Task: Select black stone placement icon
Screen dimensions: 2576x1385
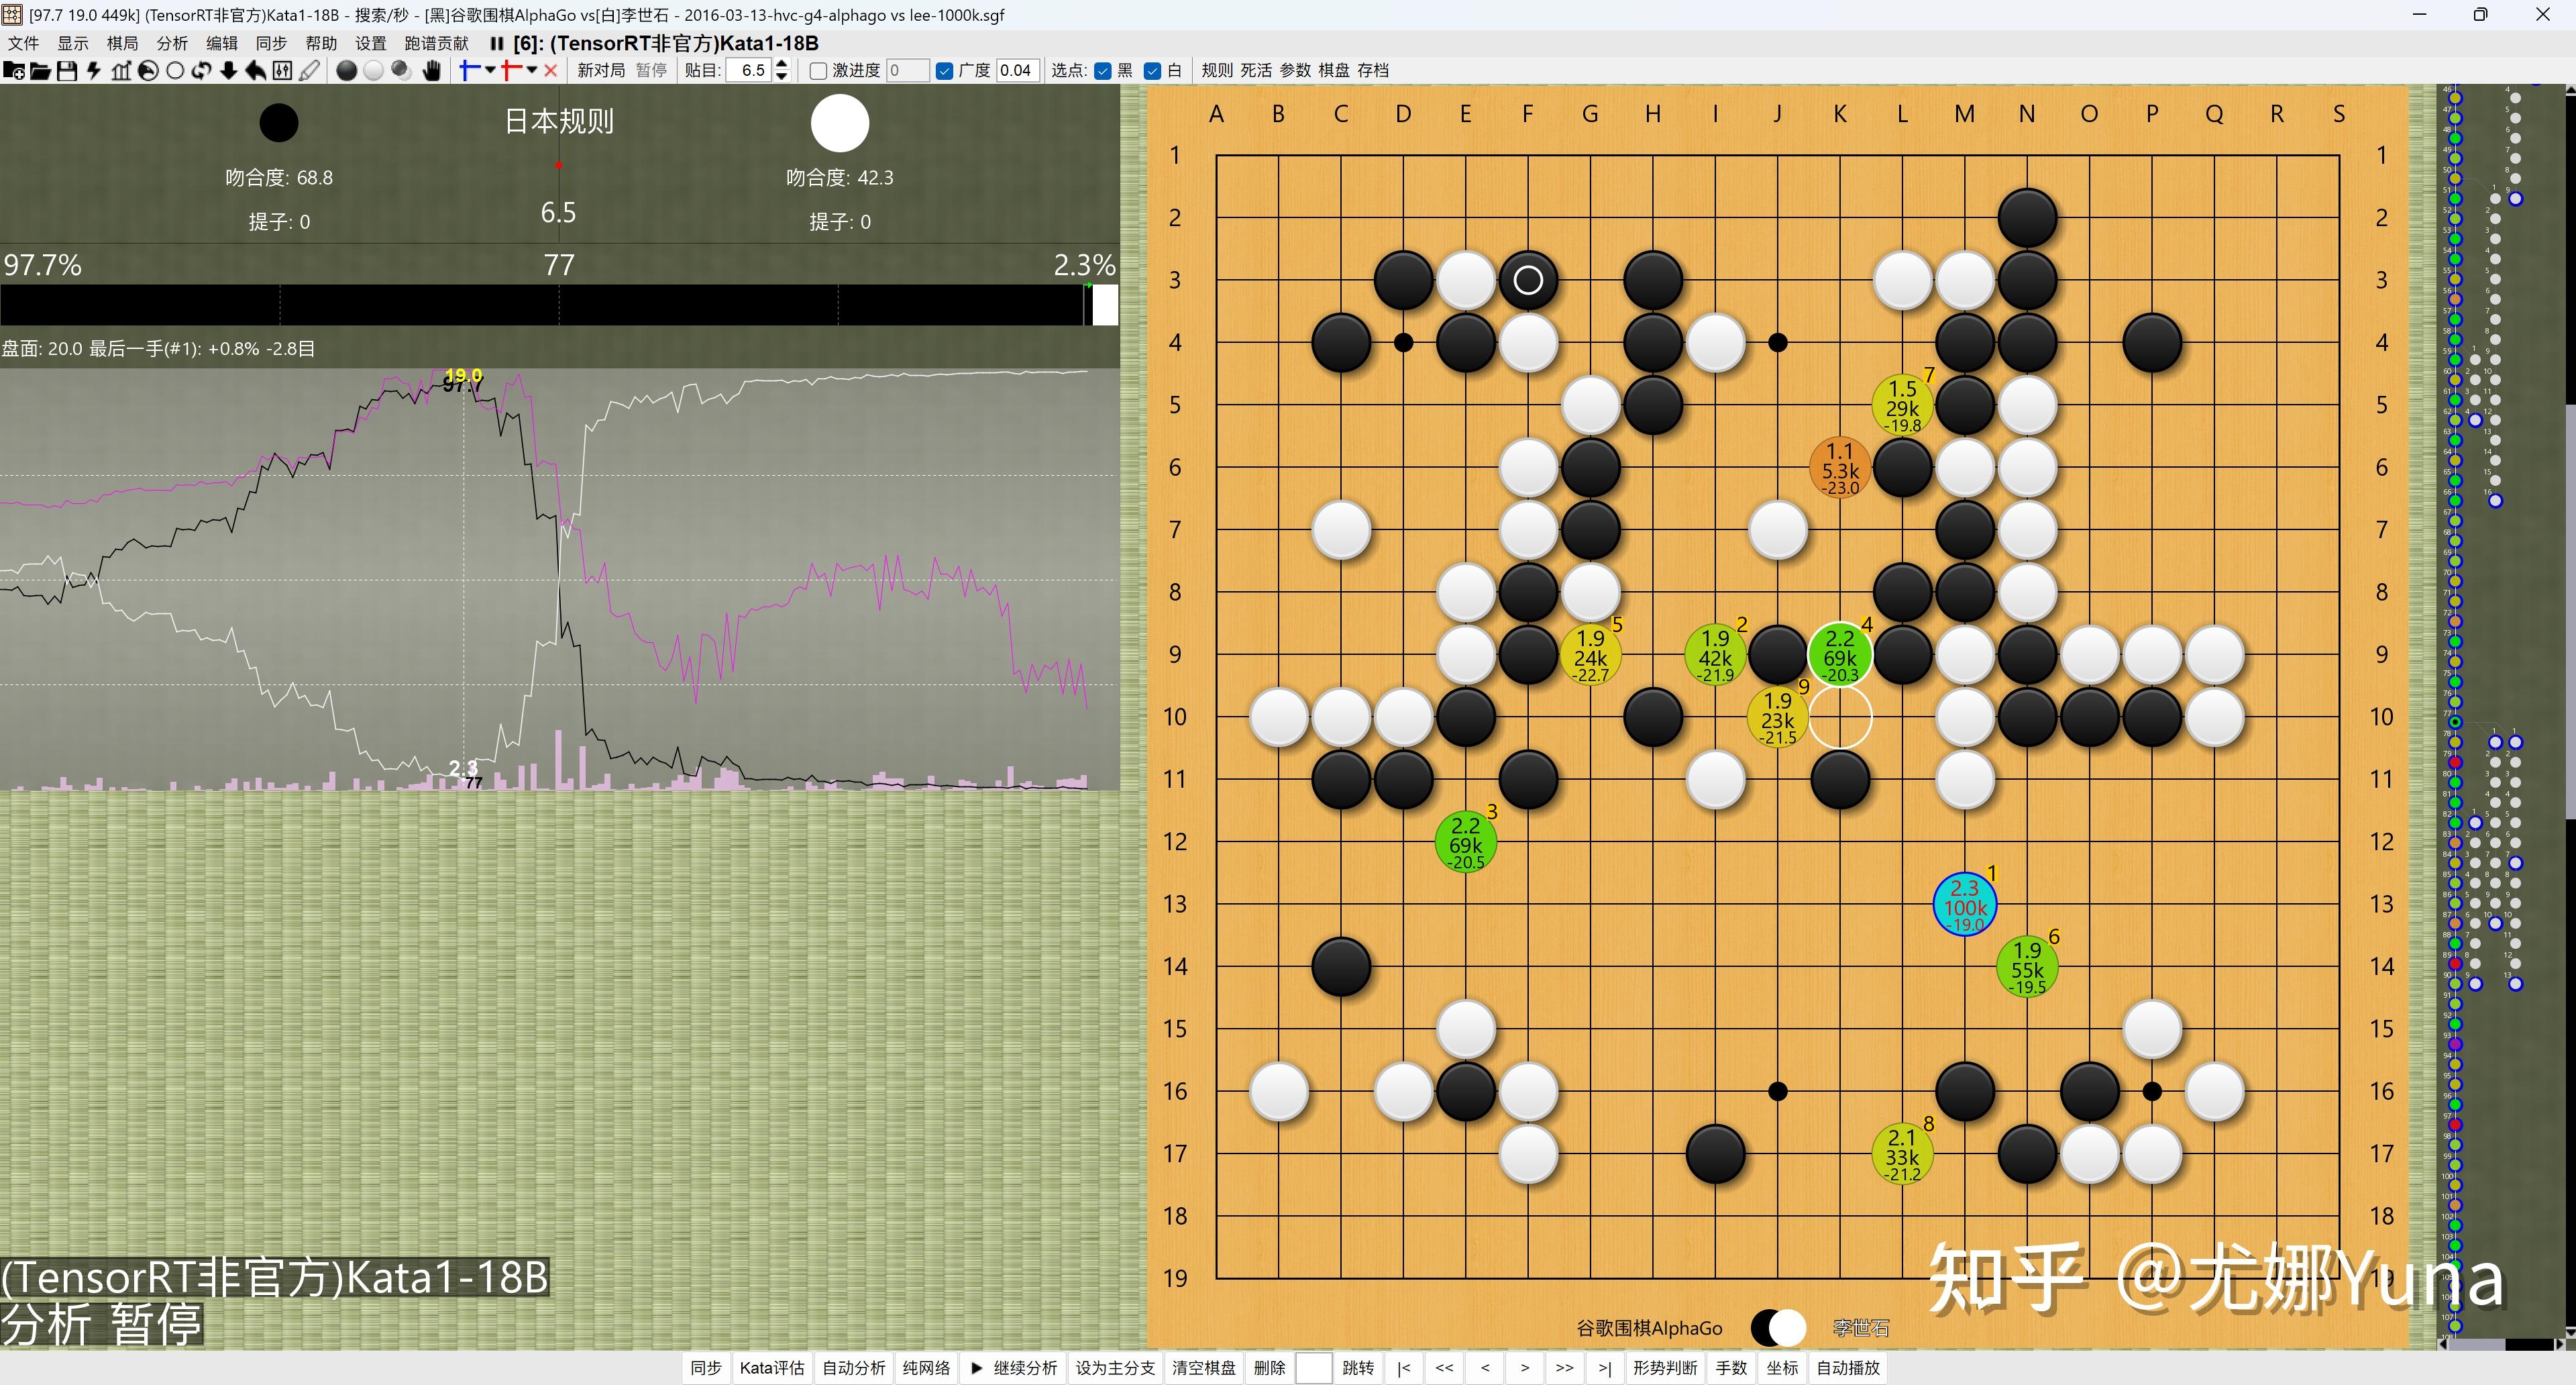Action: tap(346, 70)
